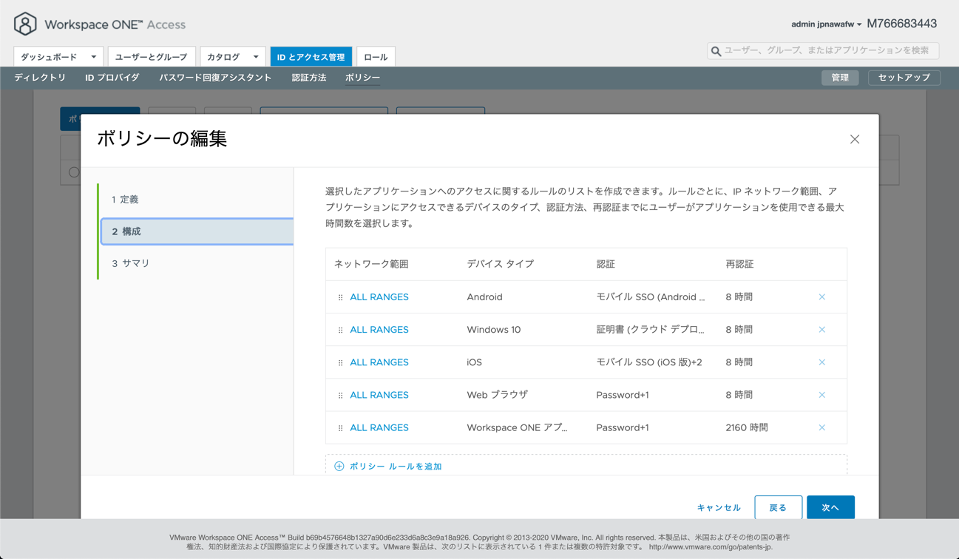Click the 次へ button
Image resolution: width=959 pixels, height=559 pixels.
[830, 507]
